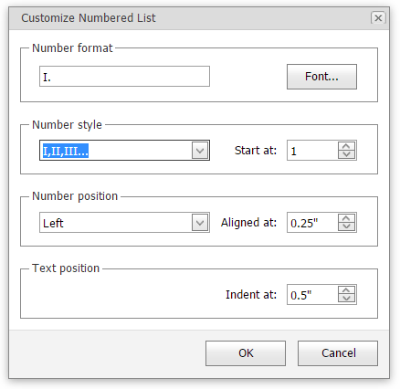The height and width of the screenshot is (389, 400).
Task: Click the Number position group label
Action: tap(75, 196)
